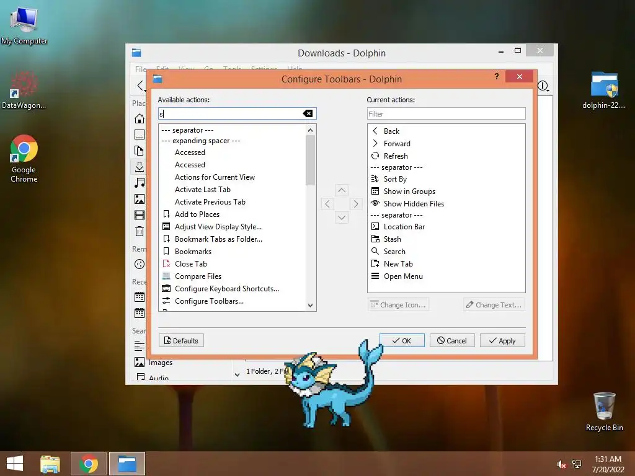Select Configure Keyboard Shortcuts action
635x476 pixels.
click(227, 289)
